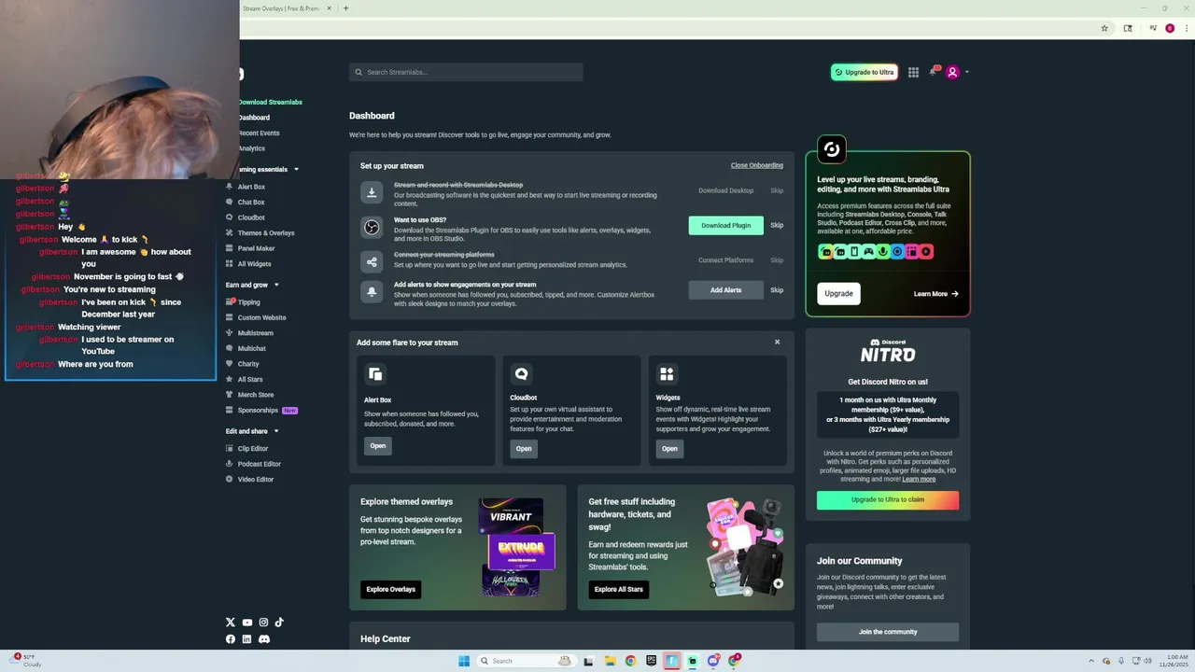Click the Close Onboarding link
1195x672 pixels.
click(x=756, y=165)
